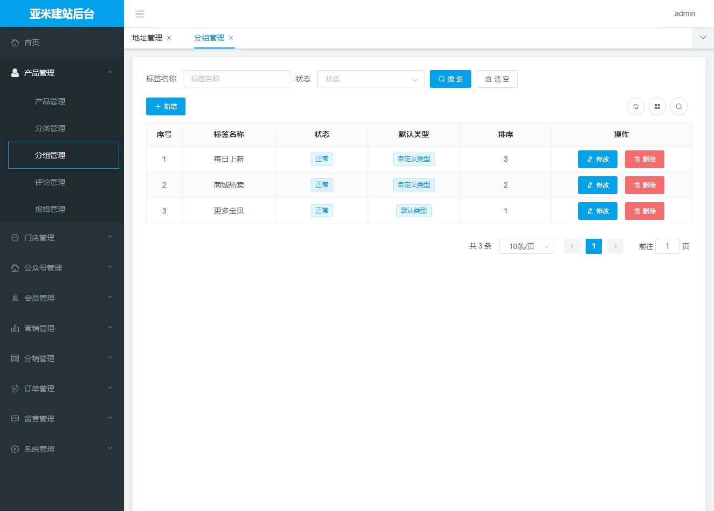Expand the 订单管理 sidebar menu

pos(62,389)
